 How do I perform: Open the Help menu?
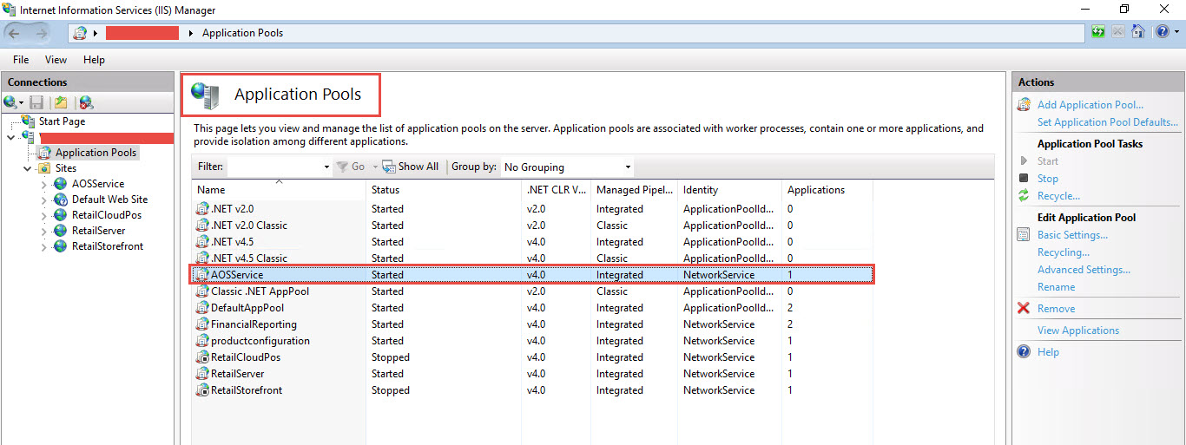click(94, 60)
